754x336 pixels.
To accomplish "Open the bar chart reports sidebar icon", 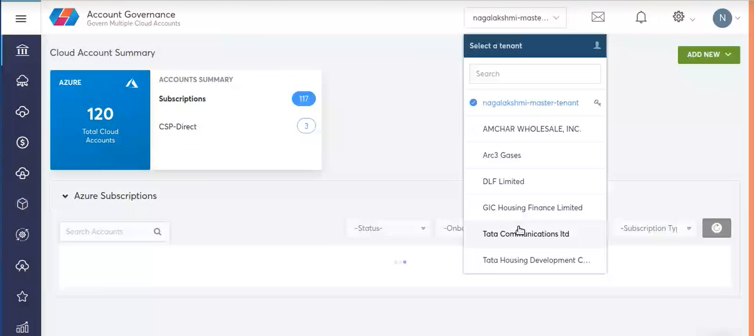I will (x=22, y=327).
